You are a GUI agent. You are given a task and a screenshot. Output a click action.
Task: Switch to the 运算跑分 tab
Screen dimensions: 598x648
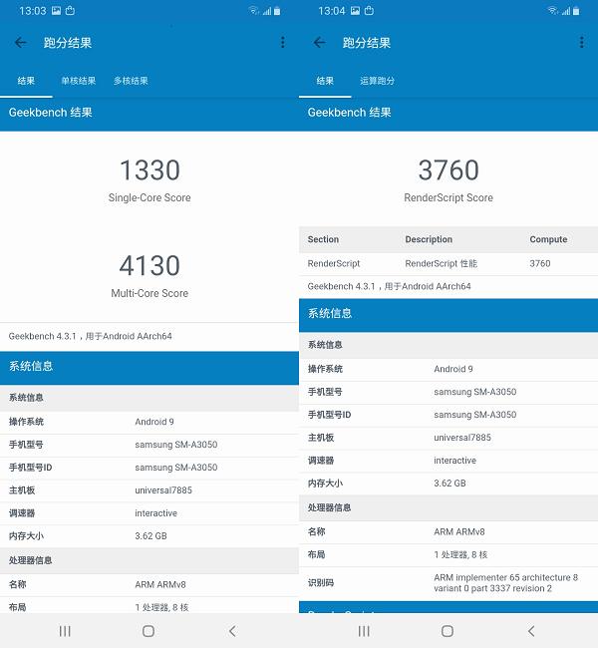coord(377,81)
